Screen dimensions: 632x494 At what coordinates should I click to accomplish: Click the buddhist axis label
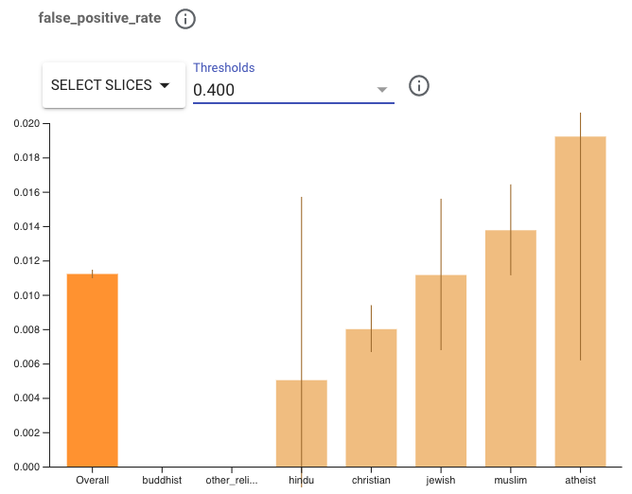pyautogui.click(x=162, y=481)
